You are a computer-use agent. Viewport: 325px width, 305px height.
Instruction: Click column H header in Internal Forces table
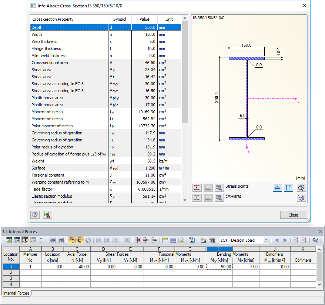(219, 249)
